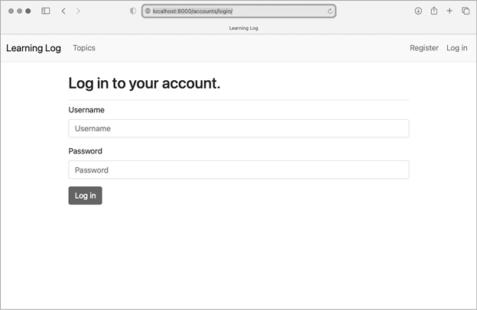This screenshot has width=477, height=310.
Task: Click Log in link in the navbar
Action: (x=457, y=48)
